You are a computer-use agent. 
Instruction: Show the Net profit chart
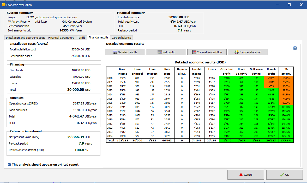click(166, 52)
